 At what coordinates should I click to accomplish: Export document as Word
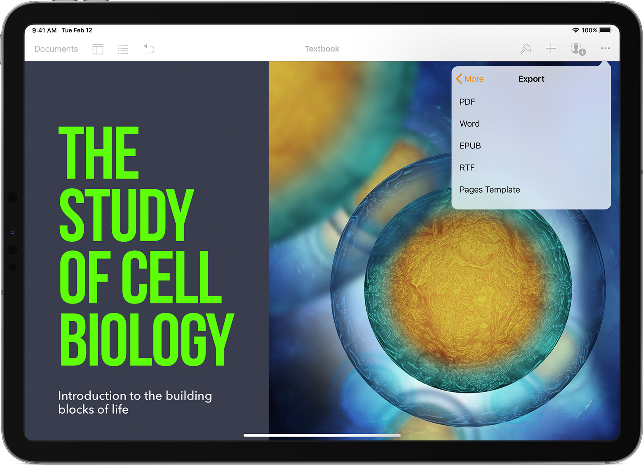[531, 124]
